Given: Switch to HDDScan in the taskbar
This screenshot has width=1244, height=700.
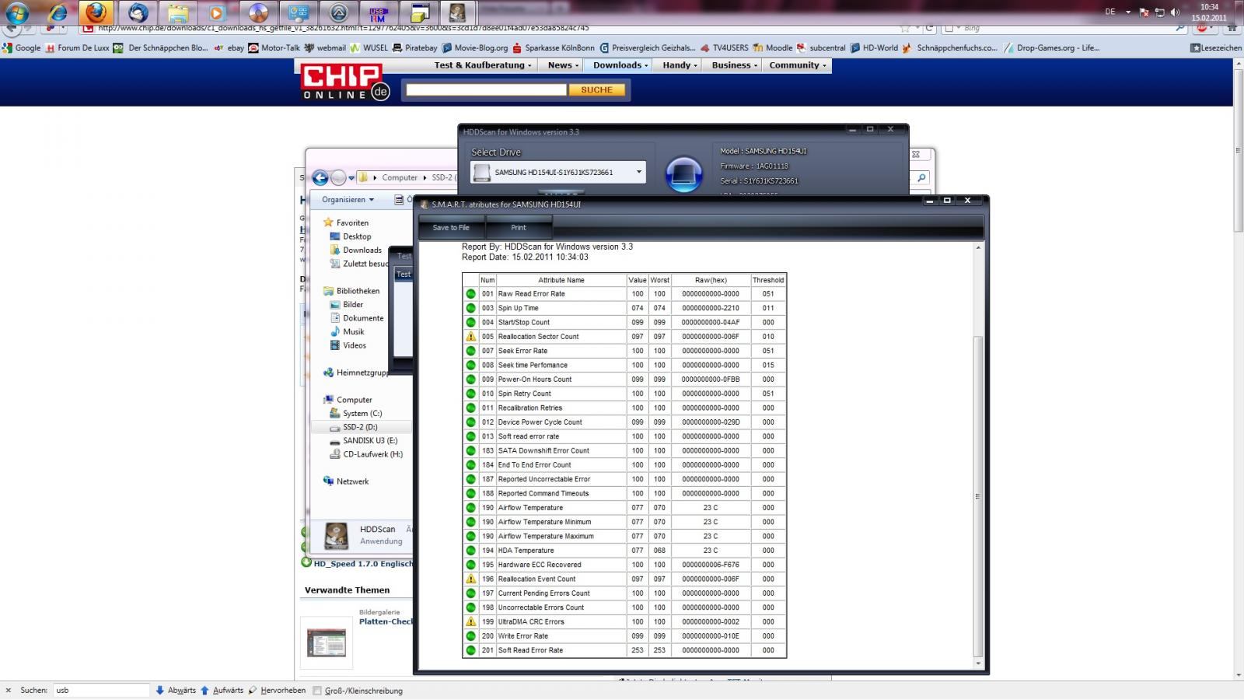Looking at the screenshot, I should coord(458,12).
